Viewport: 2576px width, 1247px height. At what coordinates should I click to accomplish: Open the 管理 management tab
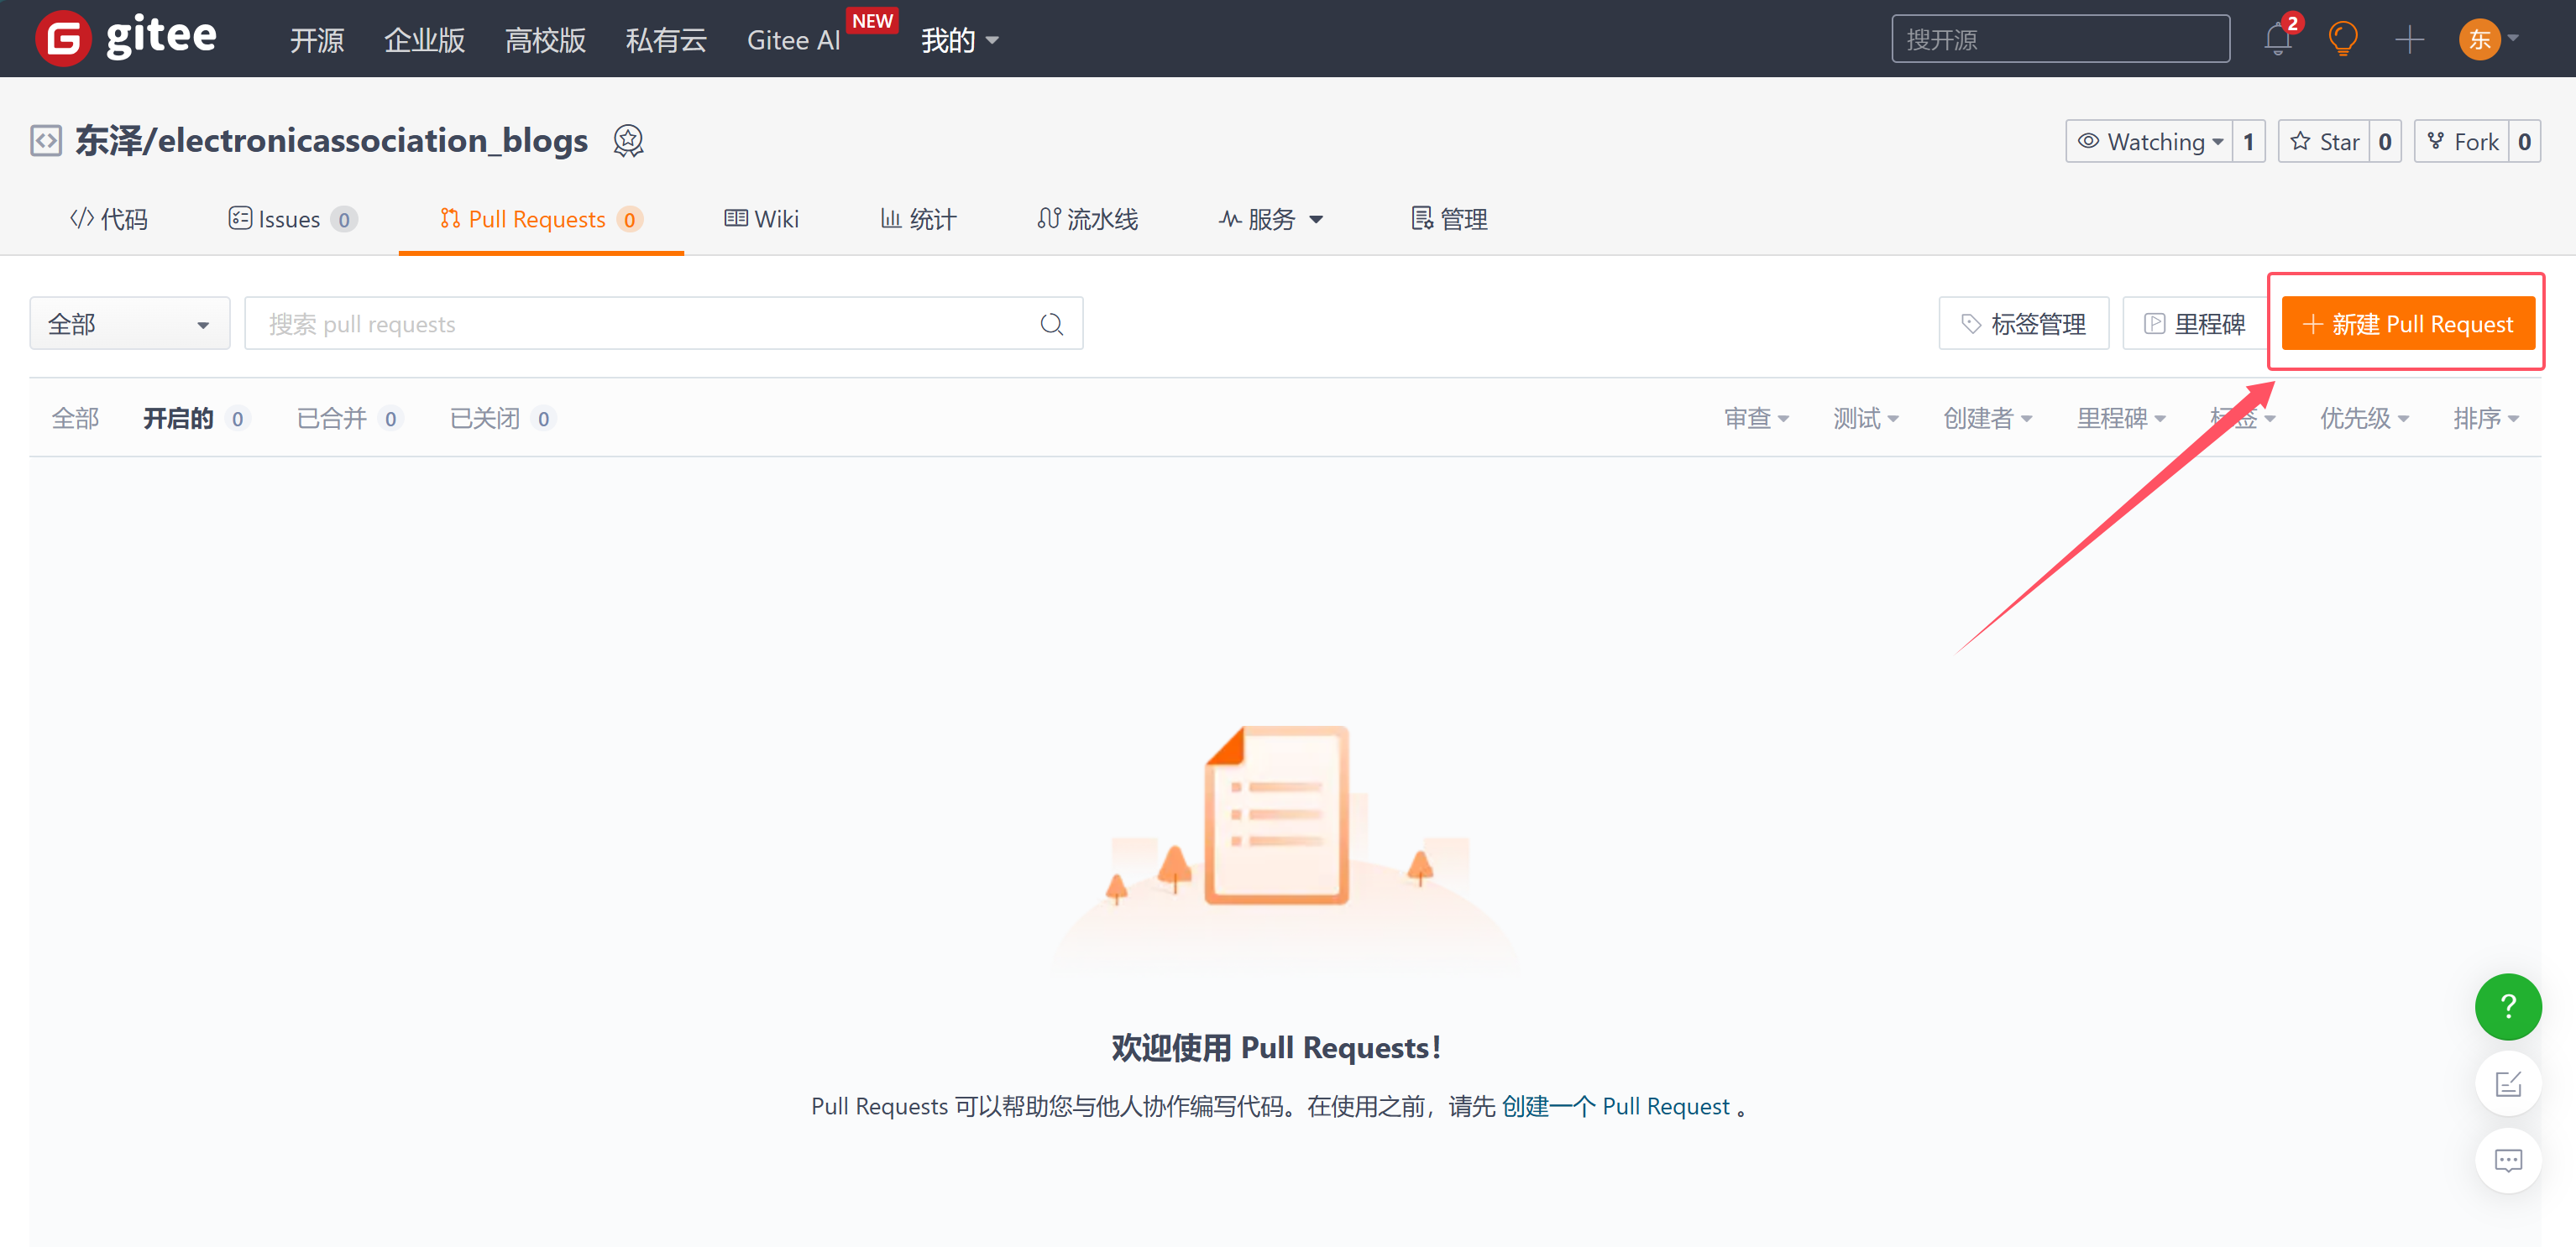[1449, 219]
